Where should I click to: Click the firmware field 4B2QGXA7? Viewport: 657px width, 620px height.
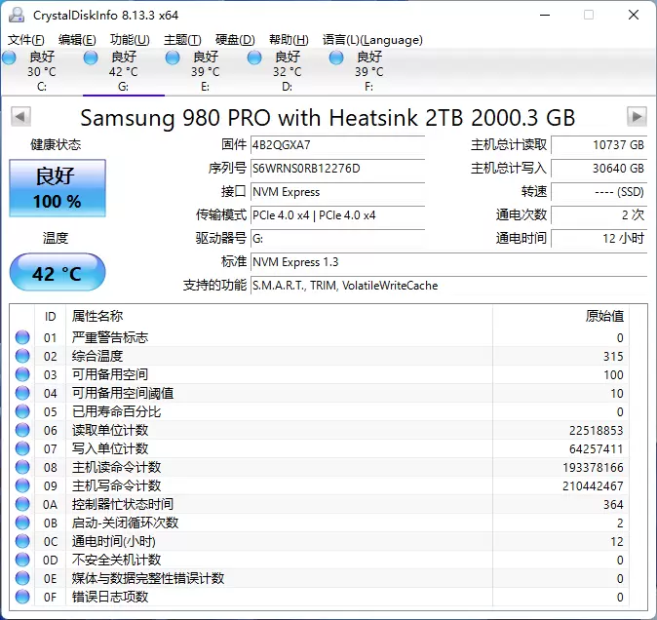(337, 145)
